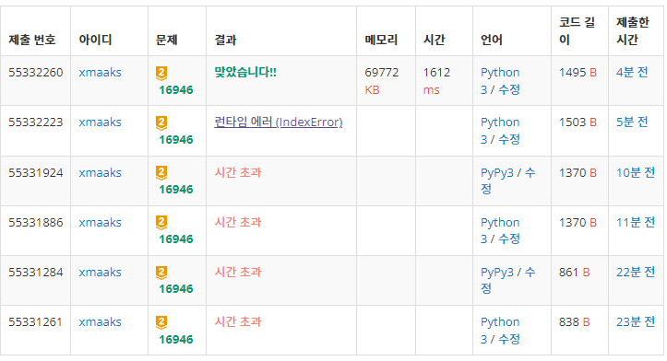Select 시간 초과 result in row 55331924
This screenshot has height=361, width=667.
pos(238,172)
